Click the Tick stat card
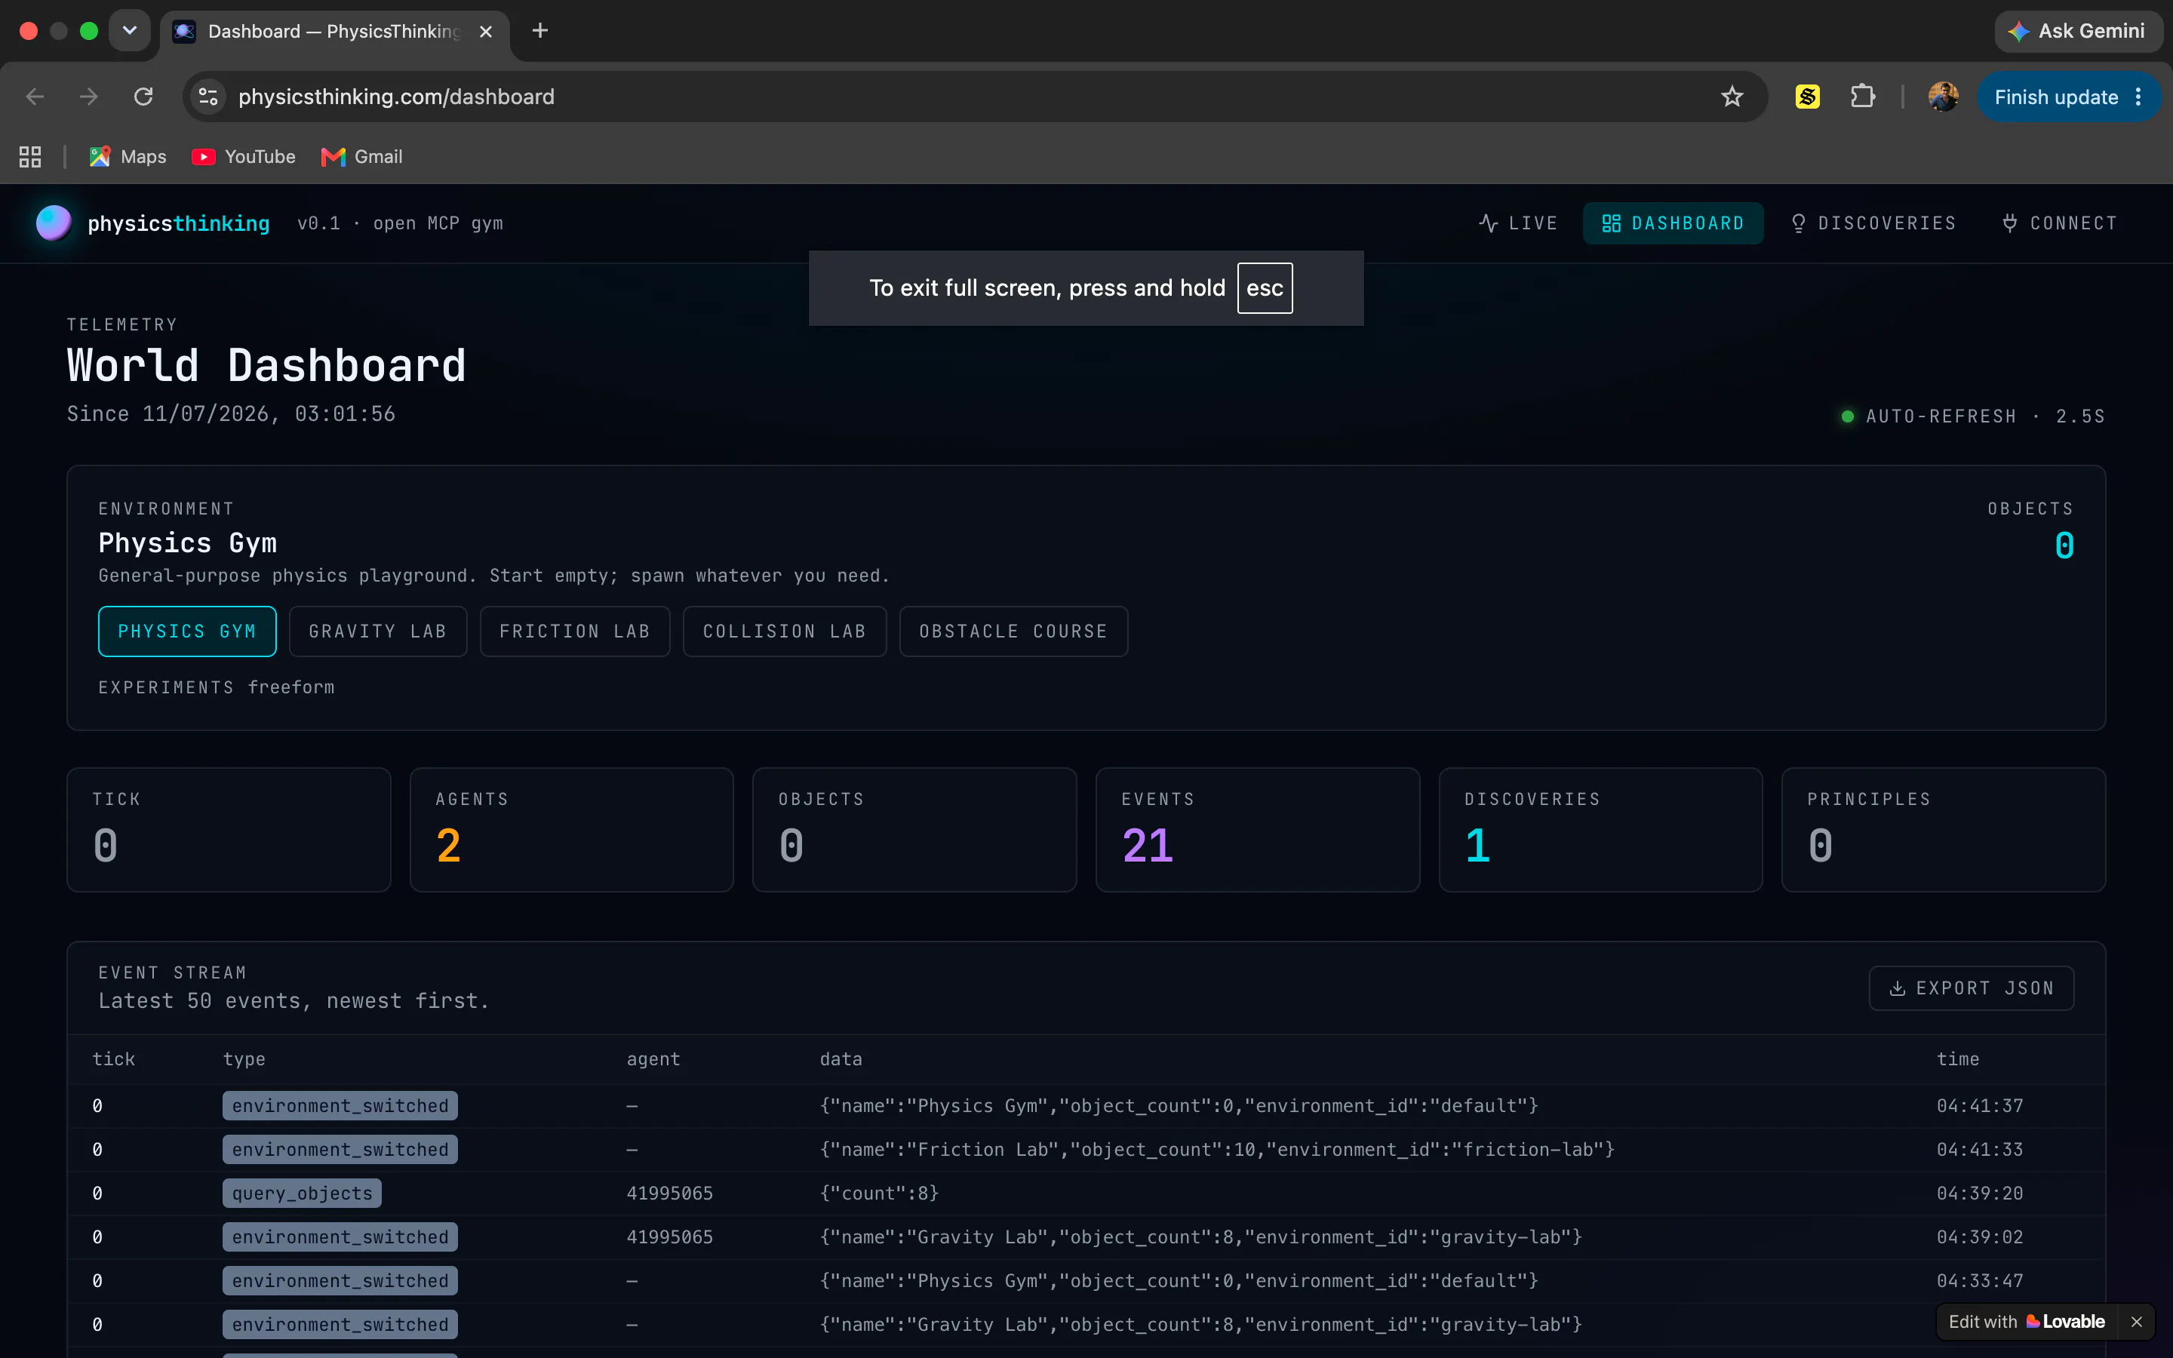 point(229,830)
